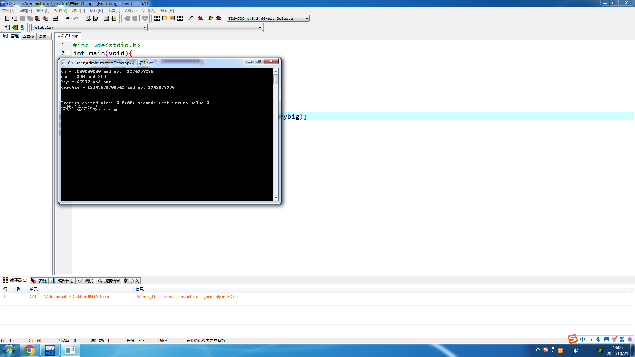Image resolution: width=635 pixels, height=357 pixels.
Task: Select the 关闭 button in bottom panel
Action: coord(132,281)
